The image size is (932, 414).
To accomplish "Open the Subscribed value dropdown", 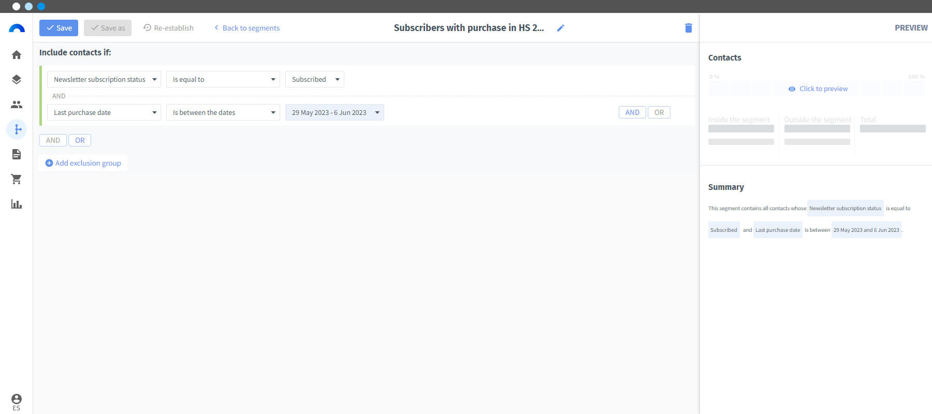I will click(x=315, y=79).
